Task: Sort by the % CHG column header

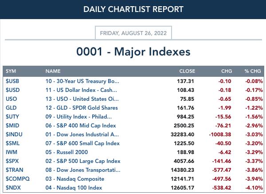Action: coord(253,71)
